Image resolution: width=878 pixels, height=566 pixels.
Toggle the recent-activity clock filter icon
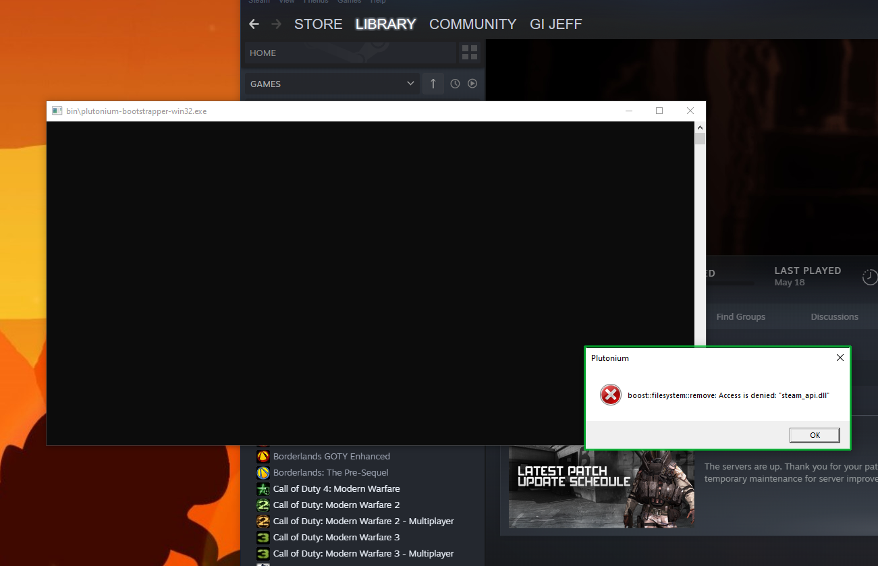pyautogui.click(x=455, y=84)
